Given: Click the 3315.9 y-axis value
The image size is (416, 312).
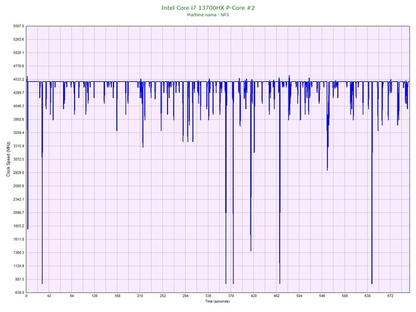Looking at the screenshot, I should [19, 146].
